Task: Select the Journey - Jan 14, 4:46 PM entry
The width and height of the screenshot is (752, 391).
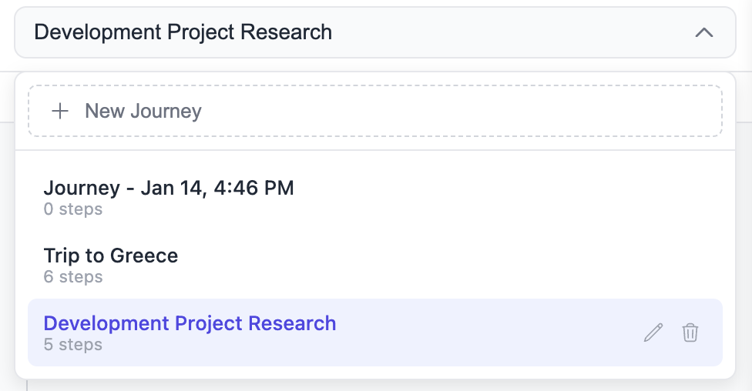Action: point(169,188)
